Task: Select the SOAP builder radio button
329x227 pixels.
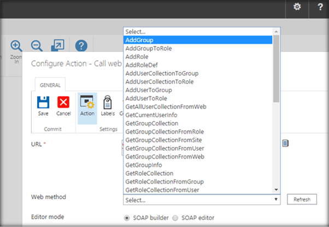Action: [127, 218]
